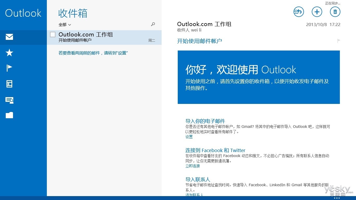Click the 收件人 wei li recipient text
The image size is (356, 200).
click(189, 30)
